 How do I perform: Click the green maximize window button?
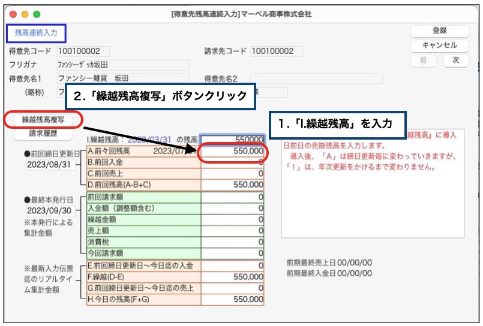[x=37, y=14]
